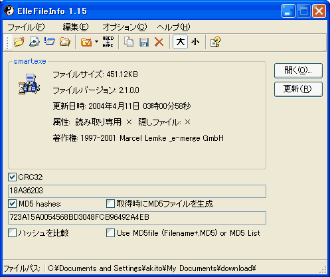This screenshot has width=330, height=277.
Task: Enable 取得時にMD5ファイルを生成 checkbox
Action: 110,204
